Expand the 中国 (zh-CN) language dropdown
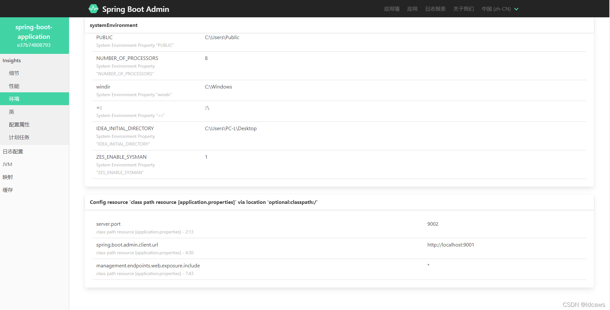The image size is (610, 310). click(x=500, y=9)
